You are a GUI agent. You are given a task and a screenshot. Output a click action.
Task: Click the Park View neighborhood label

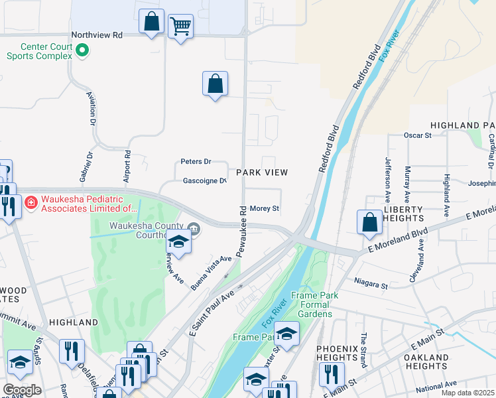point(262,172)
